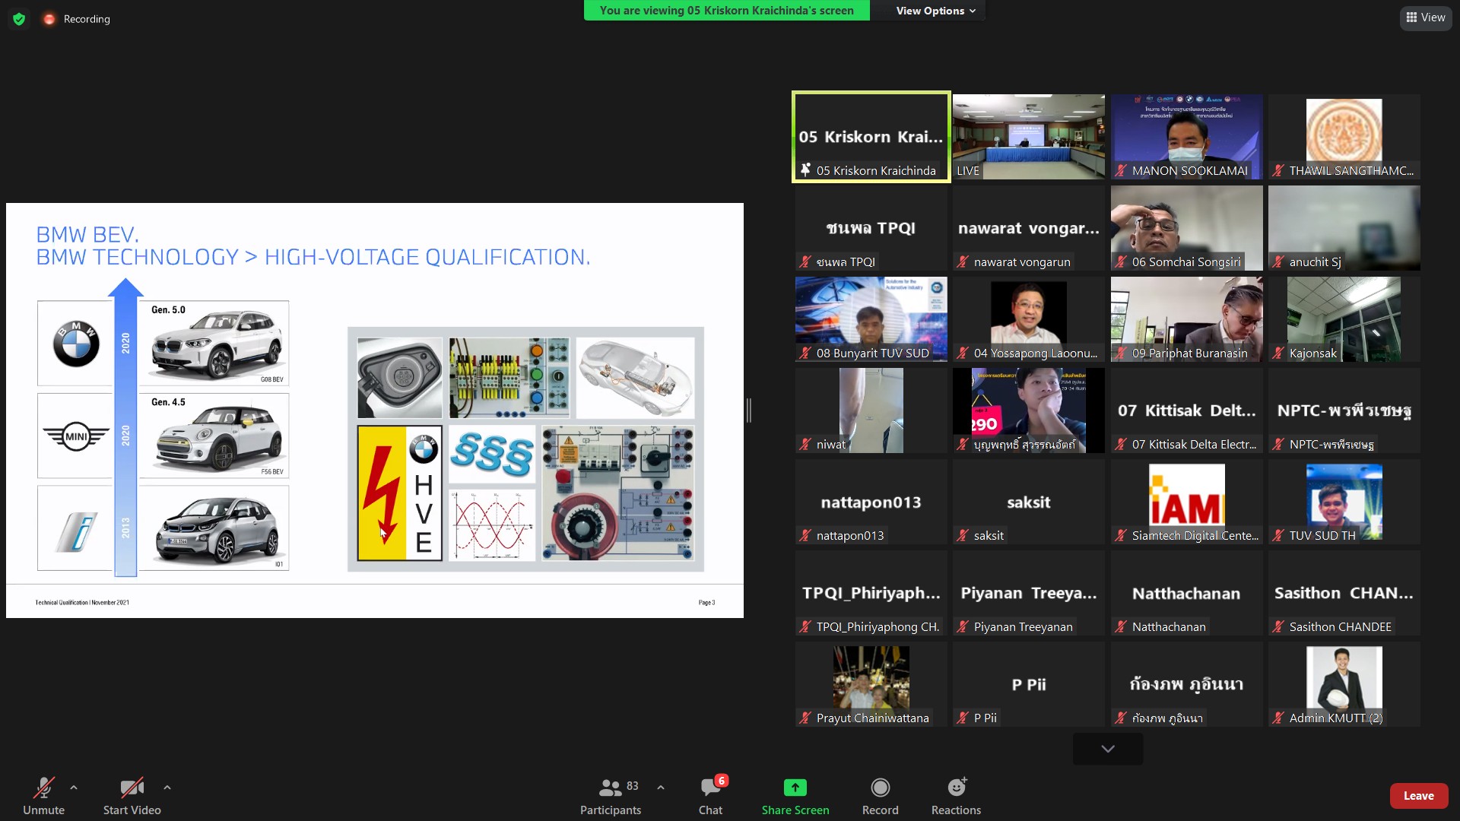
Task: Select anuchit Sj video tile
Action: coord(1344,228)
